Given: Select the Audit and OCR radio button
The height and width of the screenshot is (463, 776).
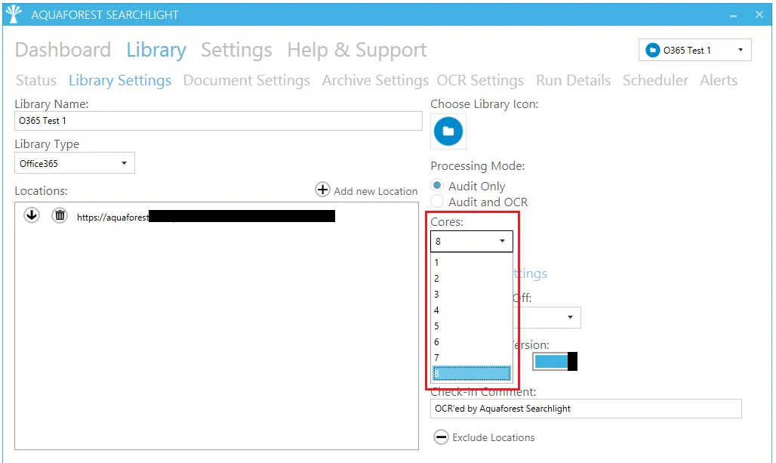Looking at the screenshot, I should pyautogui.click(x=437, y=202).
